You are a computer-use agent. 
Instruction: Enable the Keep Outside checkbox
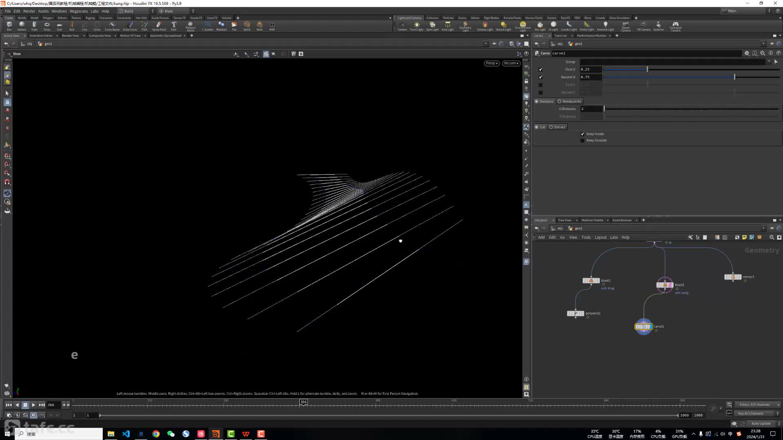pyautogui.click(x=582, y=141)
